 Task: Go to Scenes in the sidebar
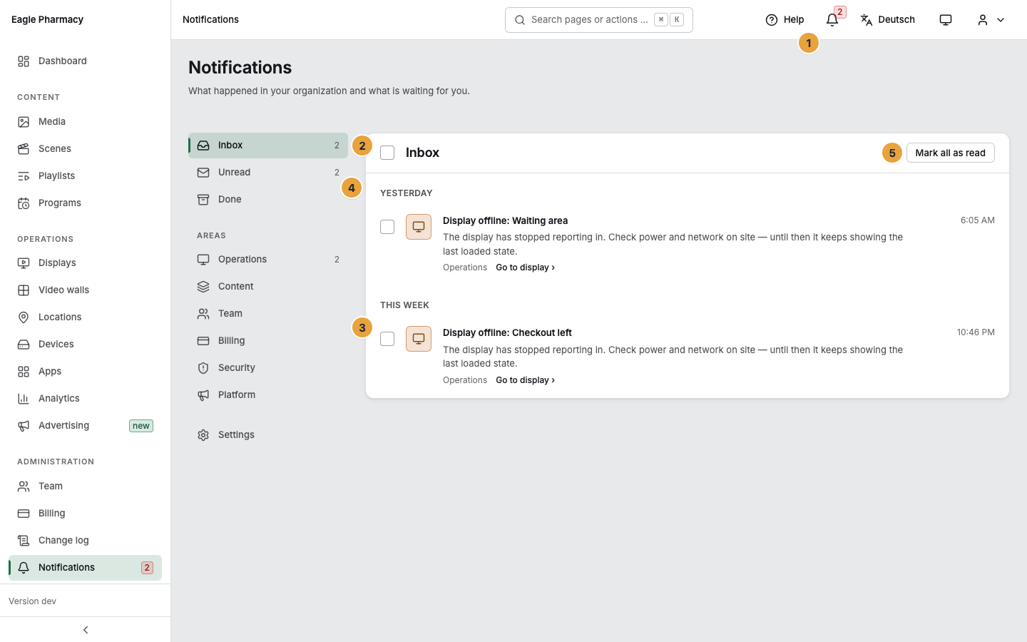coord(85,149)
